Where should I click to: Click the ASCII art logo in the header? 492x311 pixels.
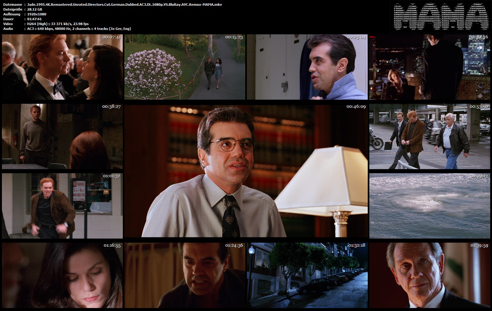tap(441, 17)
